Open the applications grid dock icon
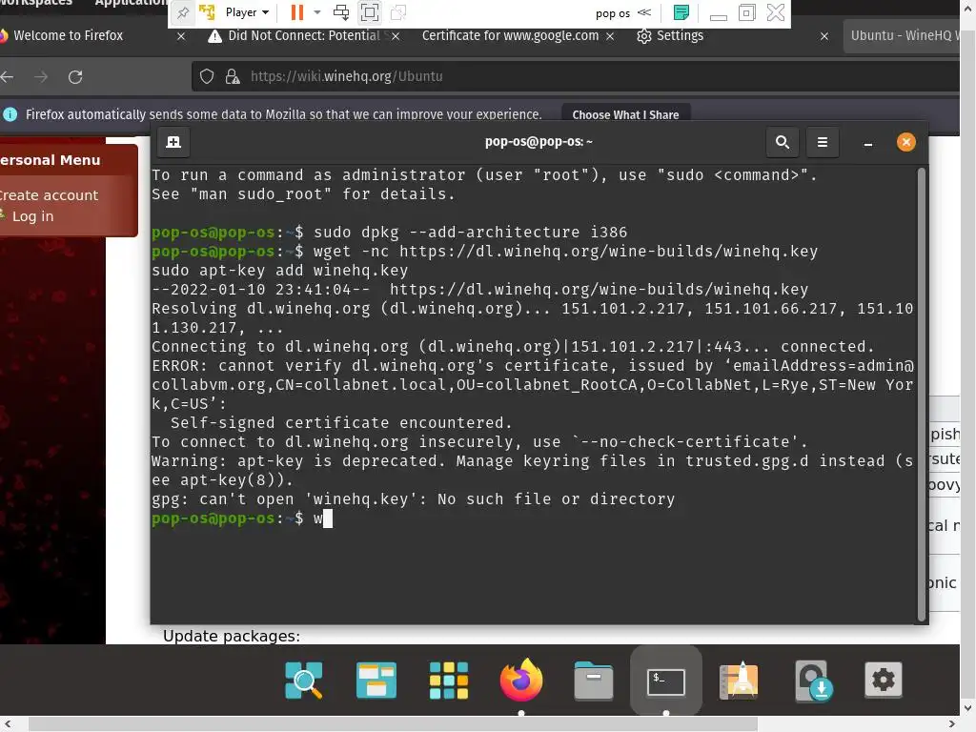The width and height of the screenshot is (976, 732). point(449,681)
